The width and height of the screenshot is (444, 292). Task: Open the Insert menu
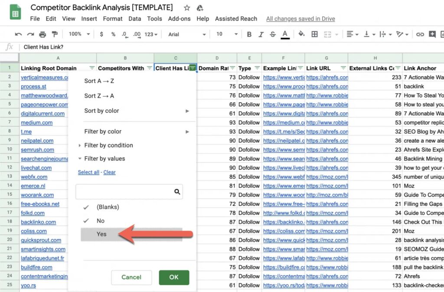point(89,19)
